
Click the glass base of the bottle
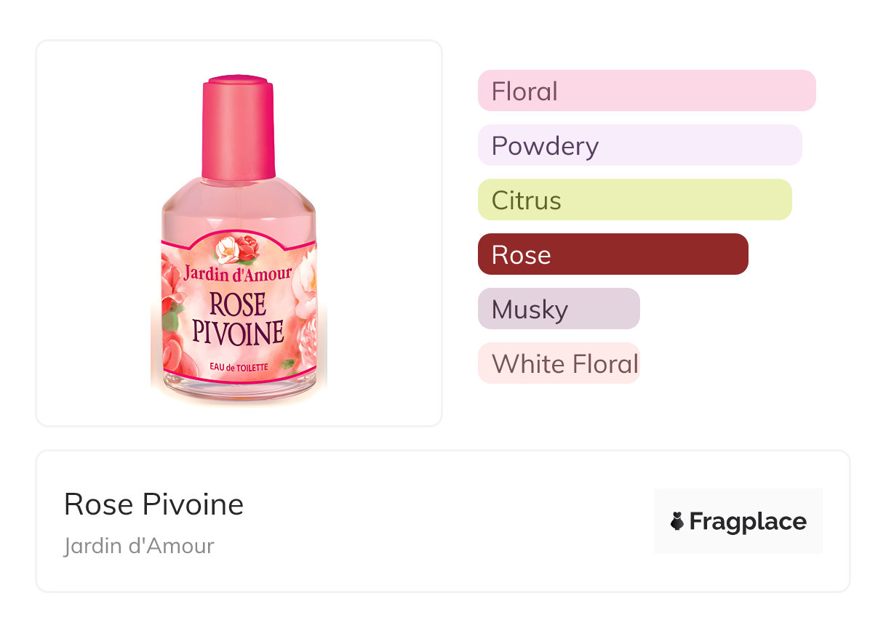(238, 393)
